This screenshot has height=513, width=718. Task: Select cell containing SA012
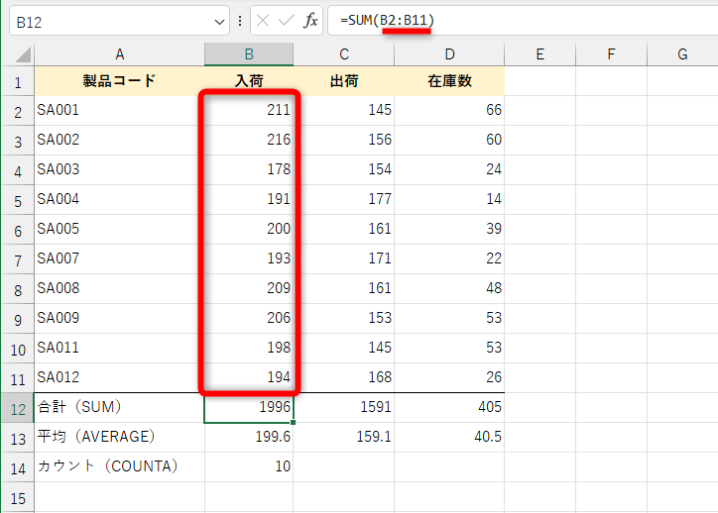pos(120,377)
